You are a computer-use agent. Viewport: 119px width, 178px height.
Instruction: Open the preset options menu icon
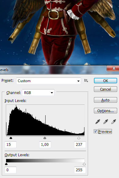(86, 81)
